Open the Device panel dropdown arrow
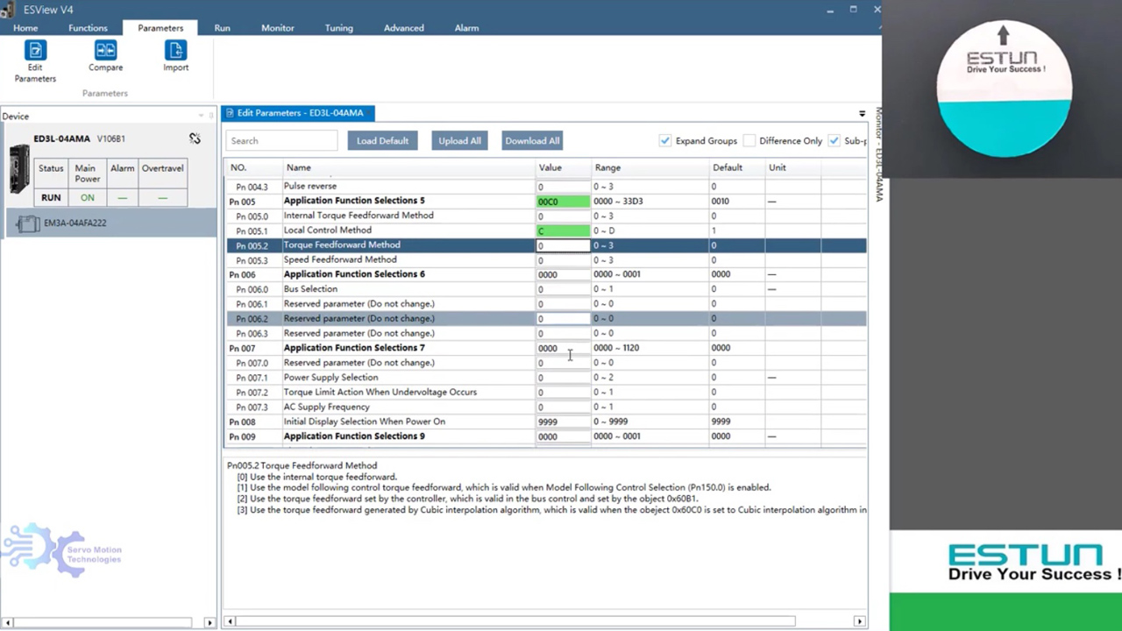The width and height of the screenshot is (1122, 631). (201, 116)
